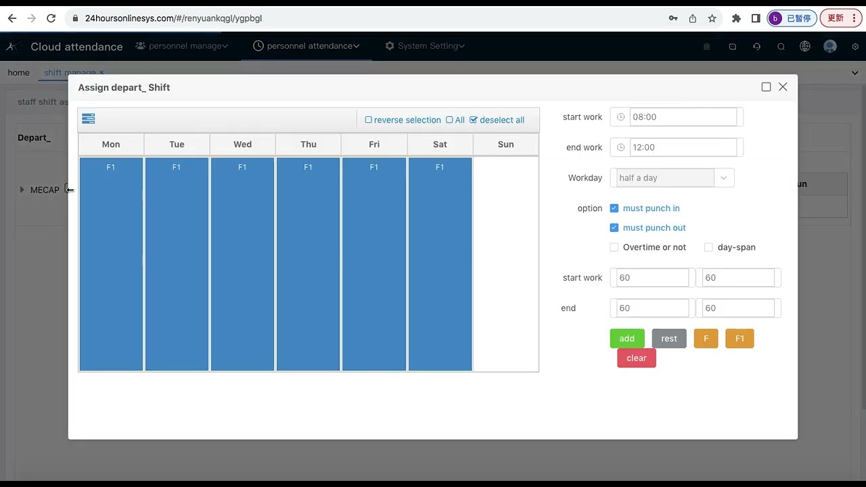This screenshot has width=866, height=487.
Task: Check the All checkbox
Action: click(449, 120)
